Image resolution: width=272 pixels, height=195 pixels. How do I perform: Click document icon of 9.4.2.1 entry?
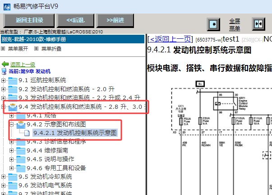click(x=27, y=133)
